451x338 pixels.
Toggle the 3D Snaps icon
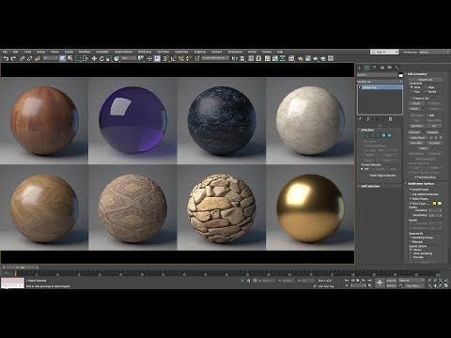[x=165, y=58]
